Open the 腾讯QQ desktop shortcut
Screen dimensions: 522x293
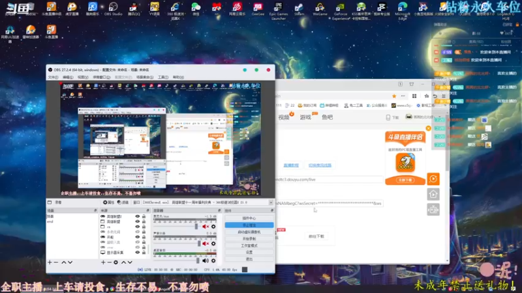click(x=134, y=9)
